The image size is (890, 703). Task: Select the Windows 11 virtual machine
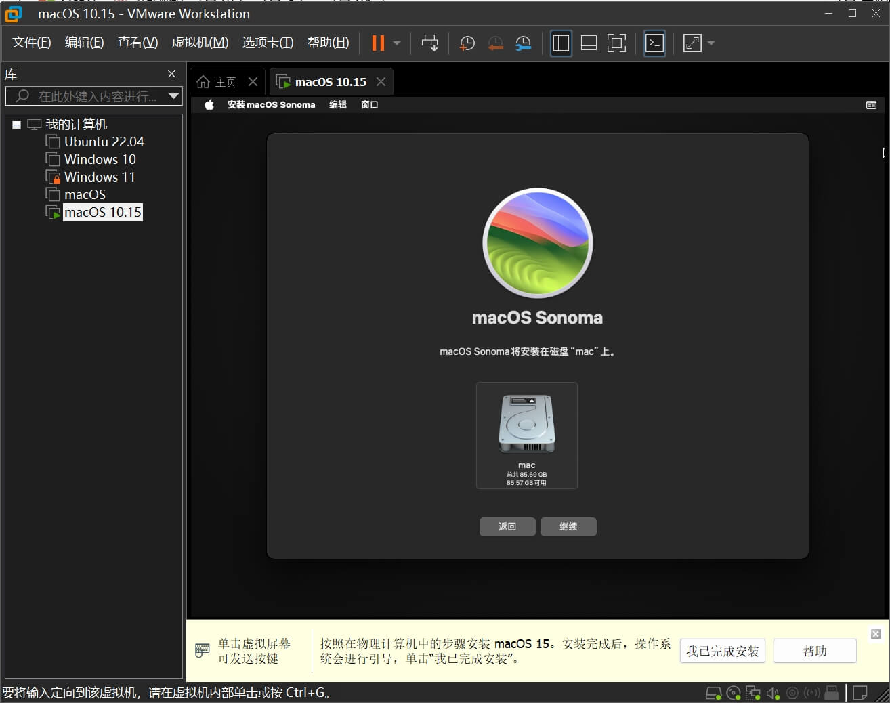tap(100, 177)
